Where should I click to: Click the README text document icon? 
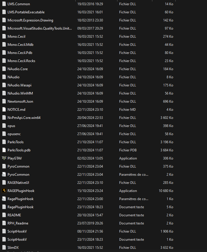4,215
